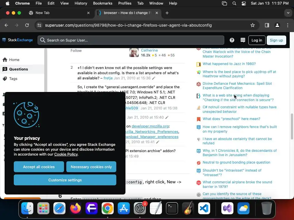294x220 pixels.
Task: Open 'Divine Defiance Feat Mechanics' link
Action: coord(237,86)
